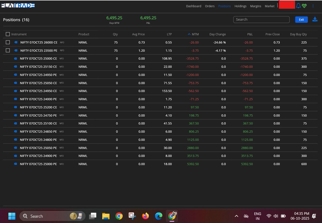Viewport: 322px width, 223px height.
Task: Check the NIFTY 07OCT25 23500 PE position checkbox
Action: point(8,50)
